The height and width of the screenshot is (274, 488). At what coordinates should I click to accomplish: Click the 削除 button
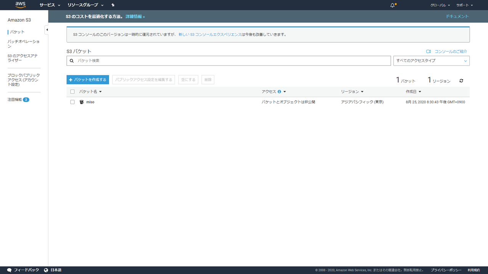[x=208, y=80]
